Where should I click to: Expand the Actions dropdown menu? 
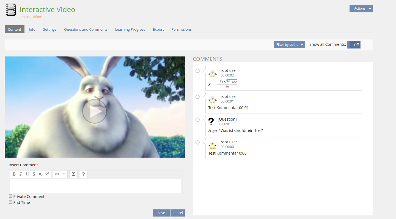pyautogui.click(x=361, y=8)
